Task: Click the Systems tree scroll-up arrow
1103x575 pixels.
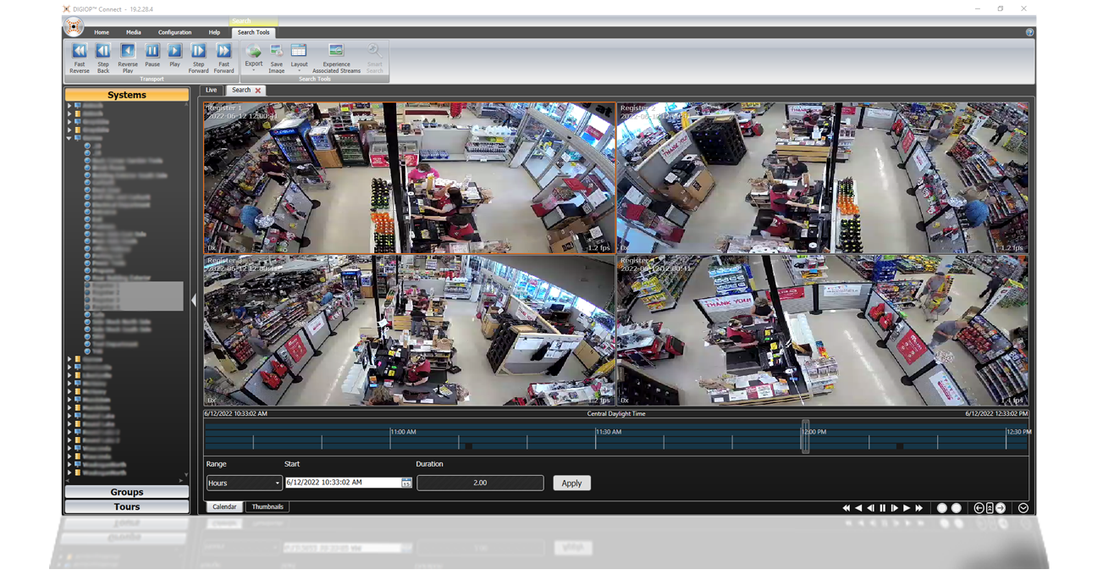Action: (185, 105)
